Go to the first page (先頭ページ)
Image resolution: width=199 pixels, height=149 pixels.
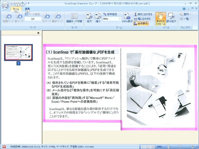click(x=8, y=18)
